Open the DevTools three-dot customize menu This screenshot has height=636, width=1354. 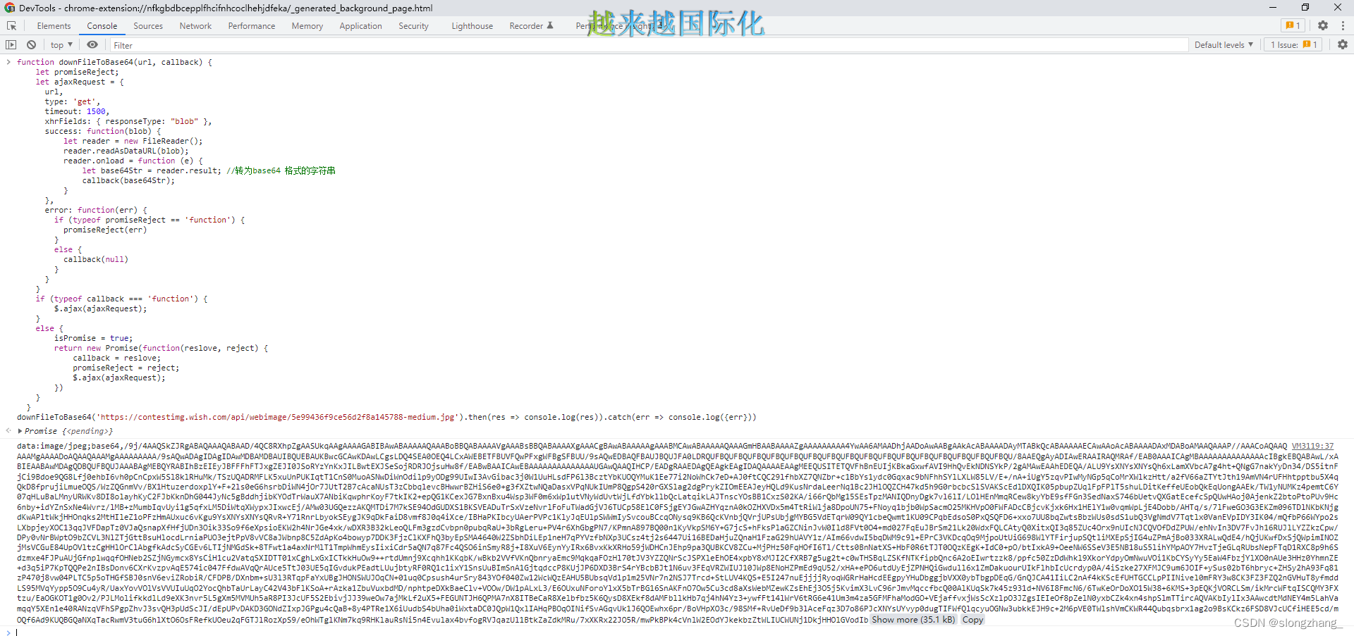point(1343,25)
